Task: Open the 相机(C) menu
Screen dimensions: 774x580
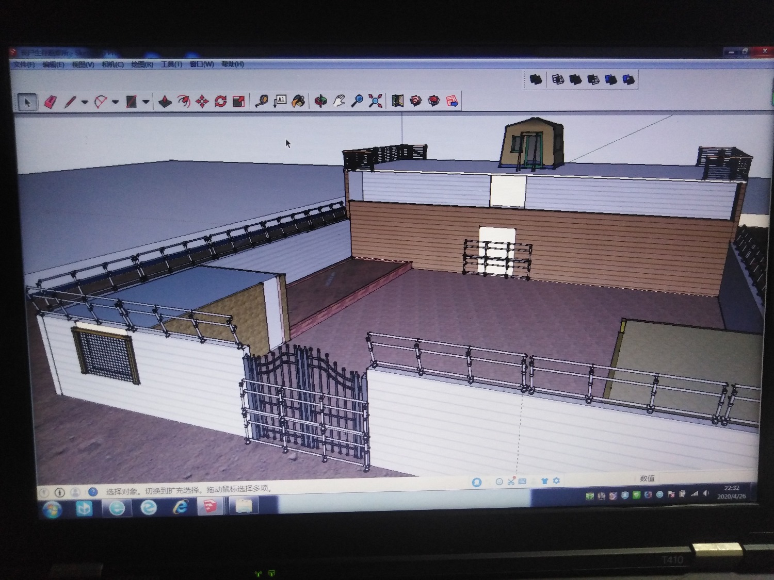Action: point(112,64)
